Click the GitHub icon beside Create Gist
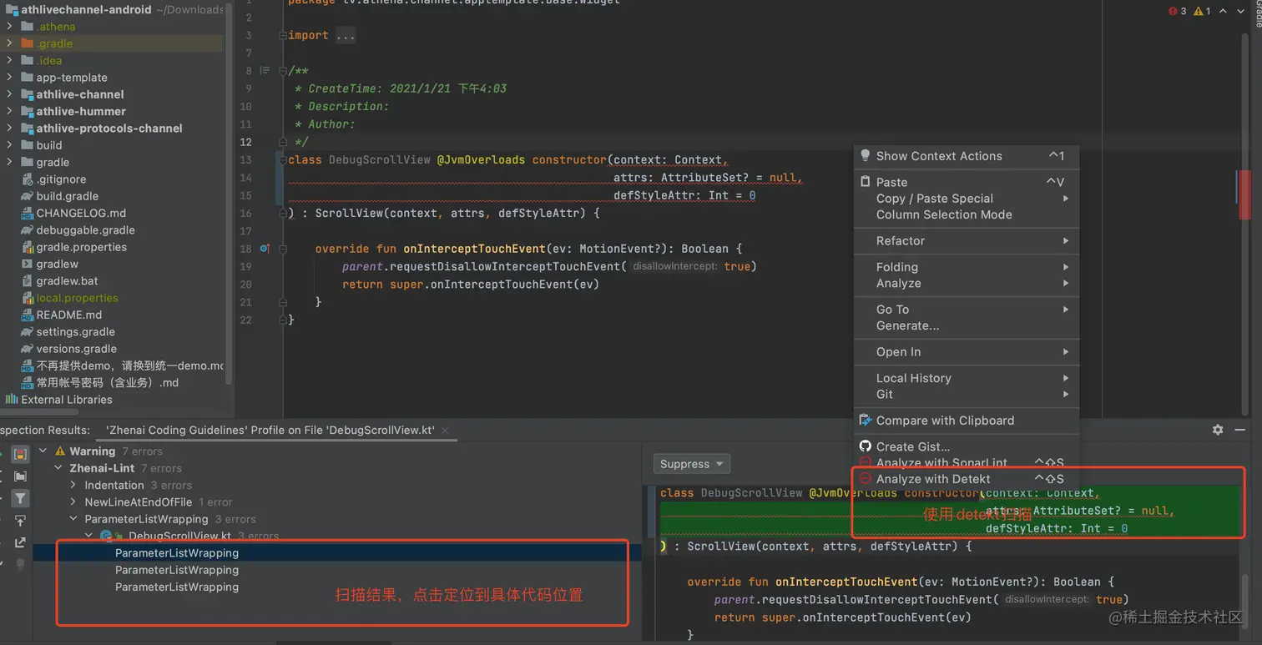 866,446
